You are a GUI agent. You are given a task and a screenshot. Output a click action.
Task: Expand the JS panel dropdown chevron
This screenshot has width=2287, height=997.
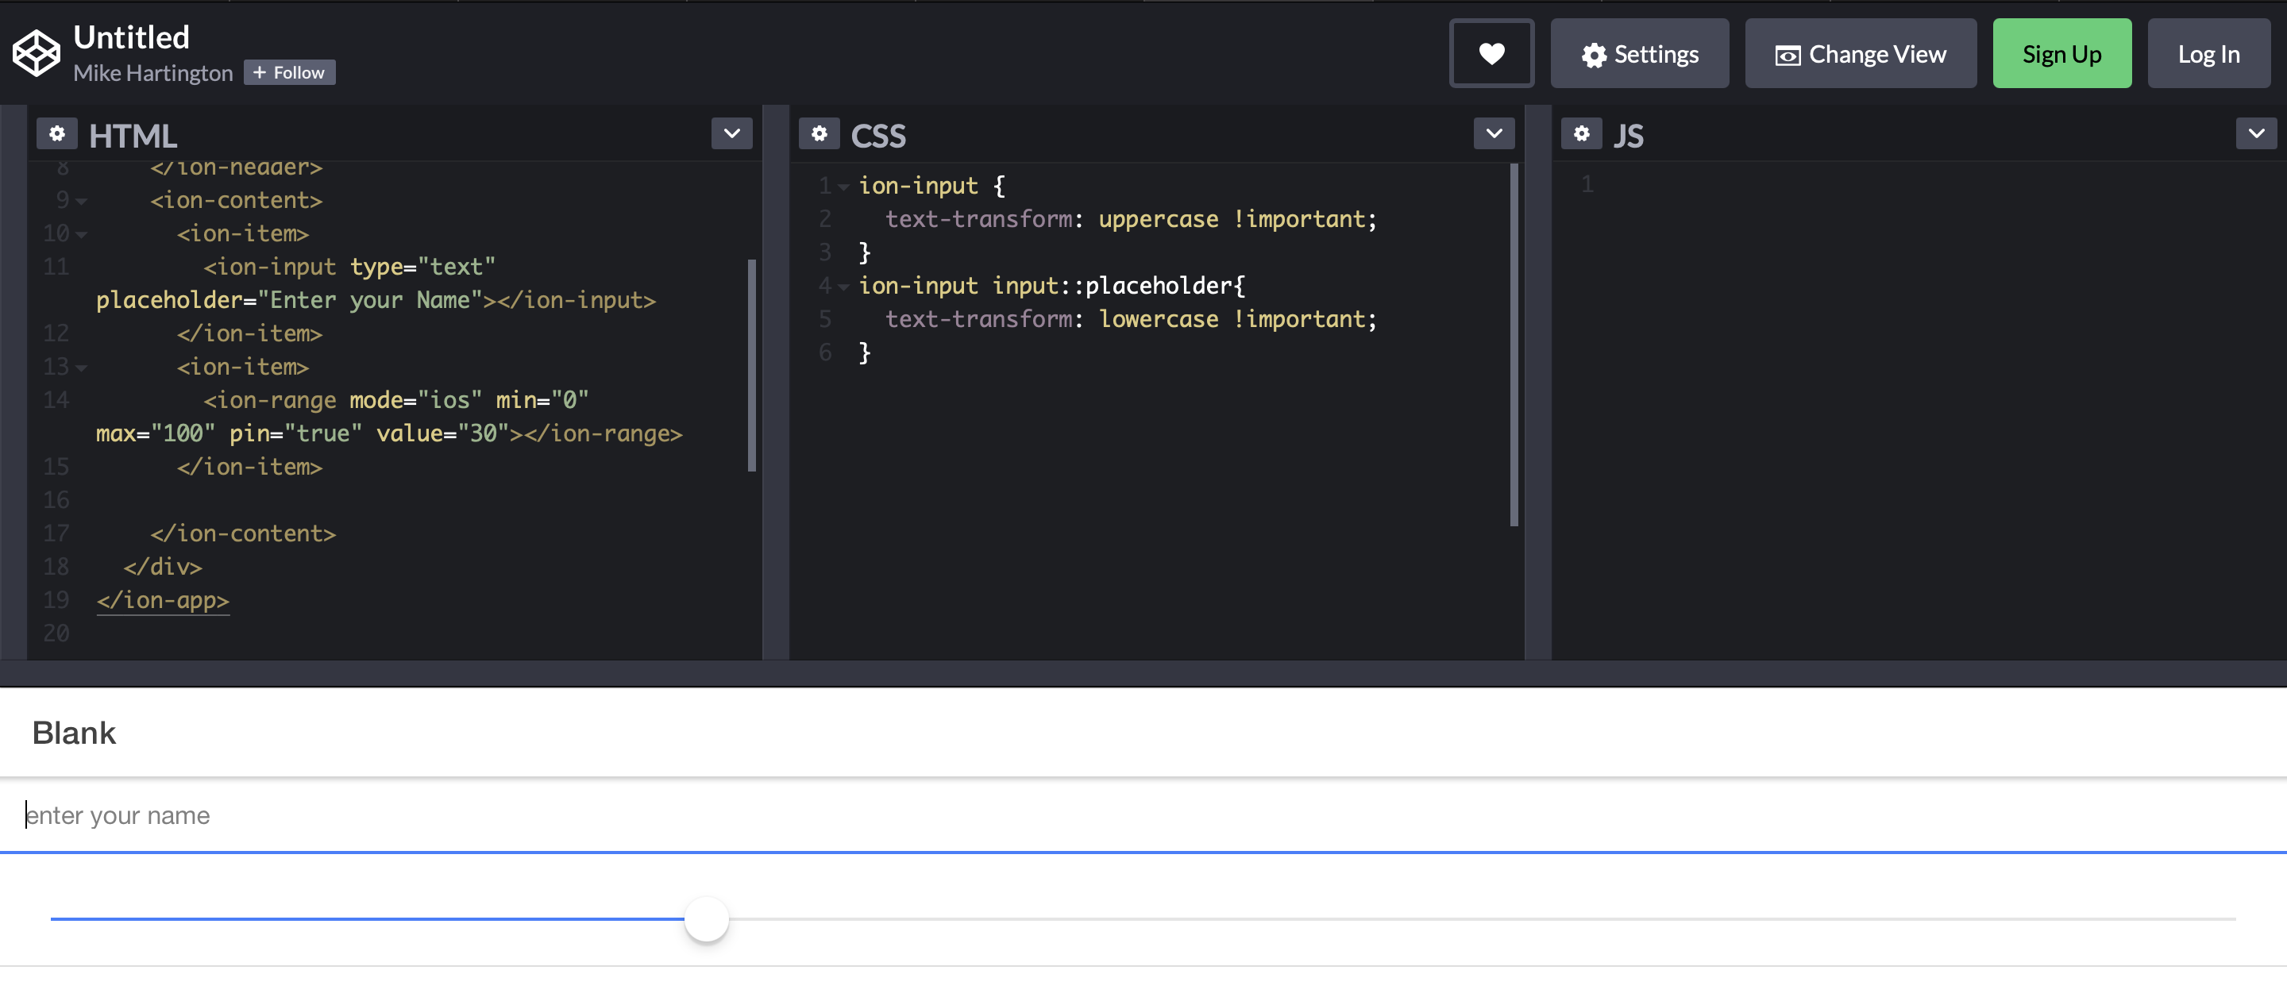(2256, 133)
